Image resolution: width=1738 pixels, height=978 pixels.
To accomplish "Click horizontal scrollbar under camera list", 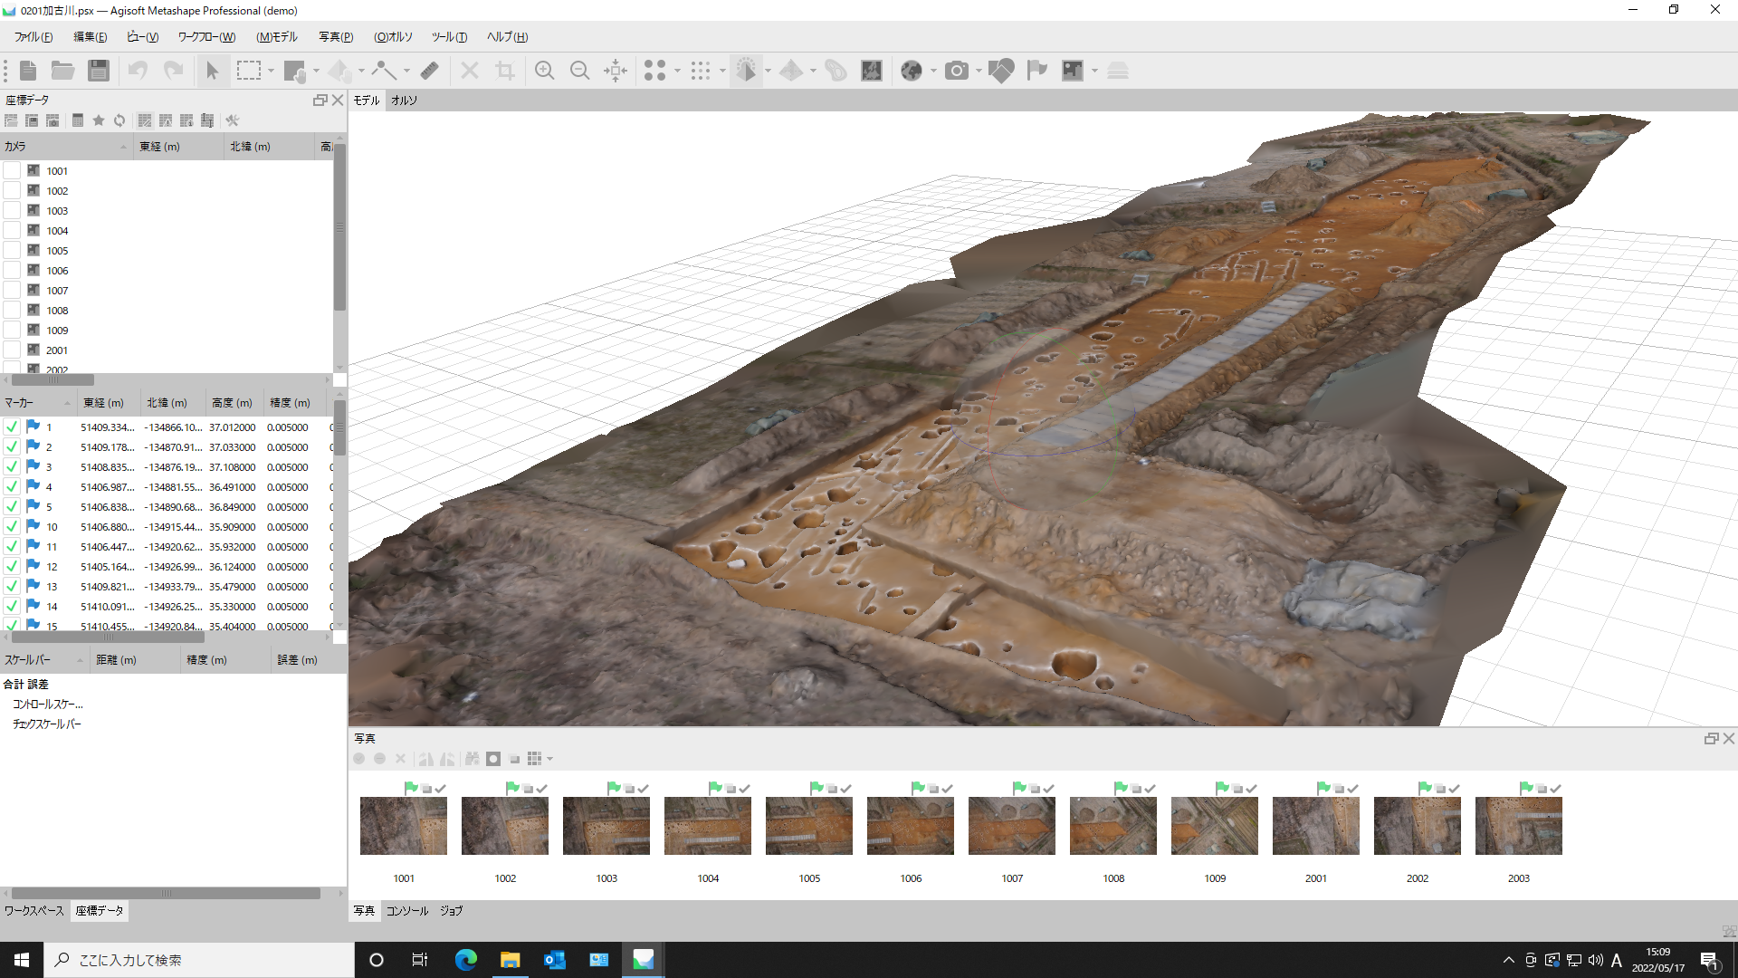I will pyautogui.click(x=53, y=380).
